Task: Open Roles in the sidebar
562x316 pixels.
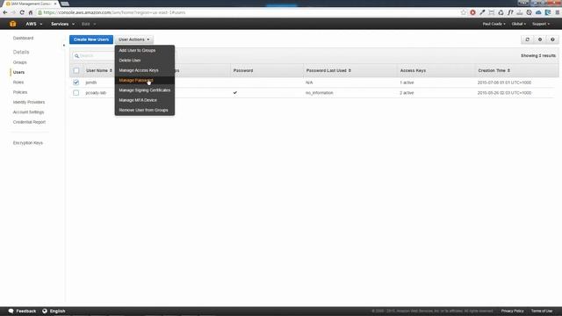Action: [18, 83]
